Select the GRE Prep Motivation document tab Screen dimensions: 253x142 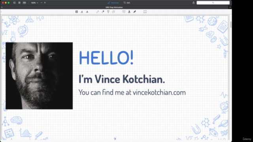coord(114,7)
